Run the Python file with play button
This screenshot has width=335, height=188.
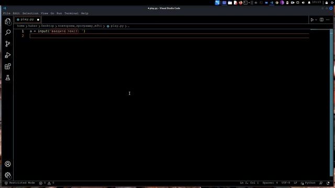(x=312, y=20)
